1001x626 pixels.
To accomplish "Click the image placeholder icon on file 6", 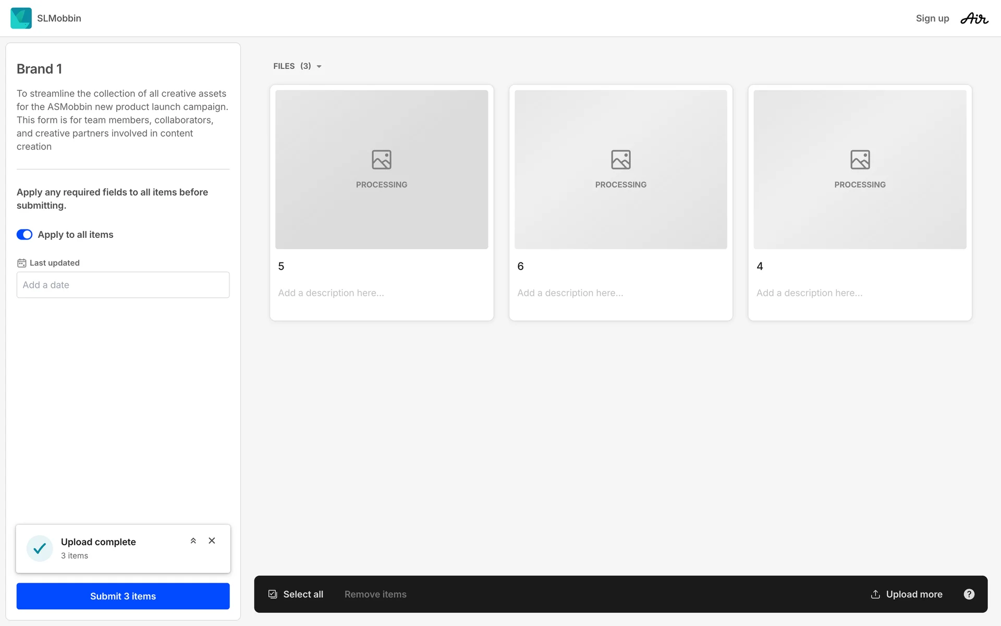I will (x=620, y=160).
